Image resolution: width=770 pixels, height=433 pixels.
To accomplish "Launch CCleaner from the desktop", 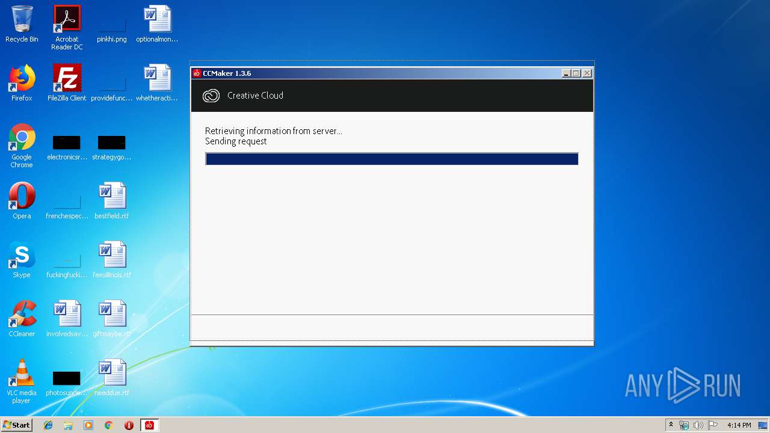I will (x=22, y=314).
